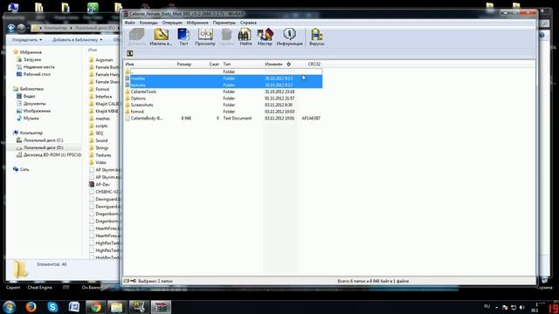
Task: Open the Файл menu in WinRAR
Action: (130, 23)
